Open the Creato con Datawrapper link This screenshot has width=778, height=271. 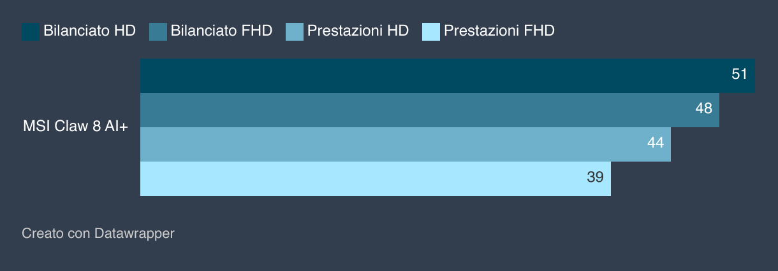coord(98,233)
